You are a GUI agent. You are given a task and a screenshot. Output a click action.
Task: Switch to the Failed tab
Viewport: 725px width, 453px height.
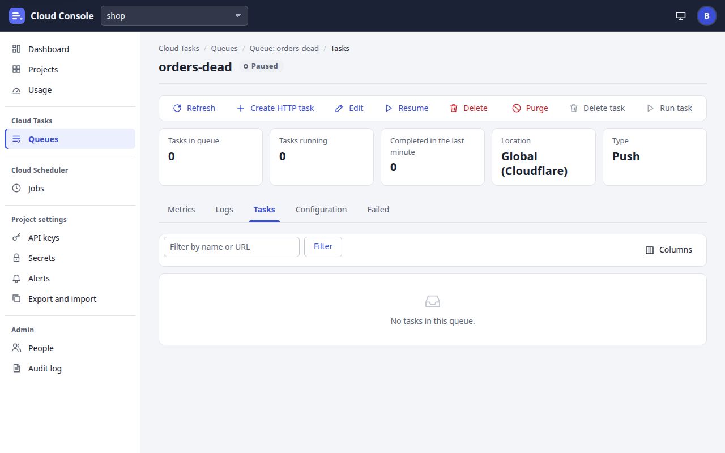tap(378, 210)
